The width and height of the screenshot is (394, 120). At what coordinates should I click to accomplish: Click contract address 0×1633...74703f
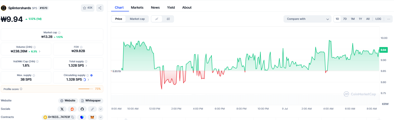pyautogui.click(x=59, y=117)
